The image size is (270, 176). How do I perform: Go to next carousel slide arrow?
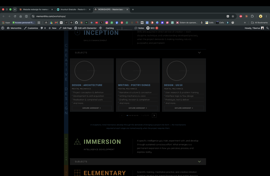point(154,115)
